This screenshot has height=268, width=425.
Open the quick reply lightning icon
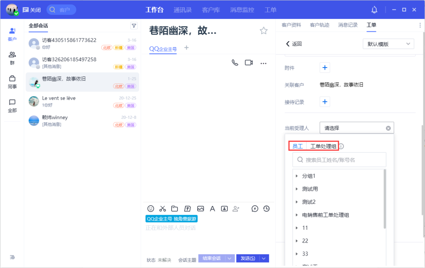pyautogui.click(x=255, y=208)
